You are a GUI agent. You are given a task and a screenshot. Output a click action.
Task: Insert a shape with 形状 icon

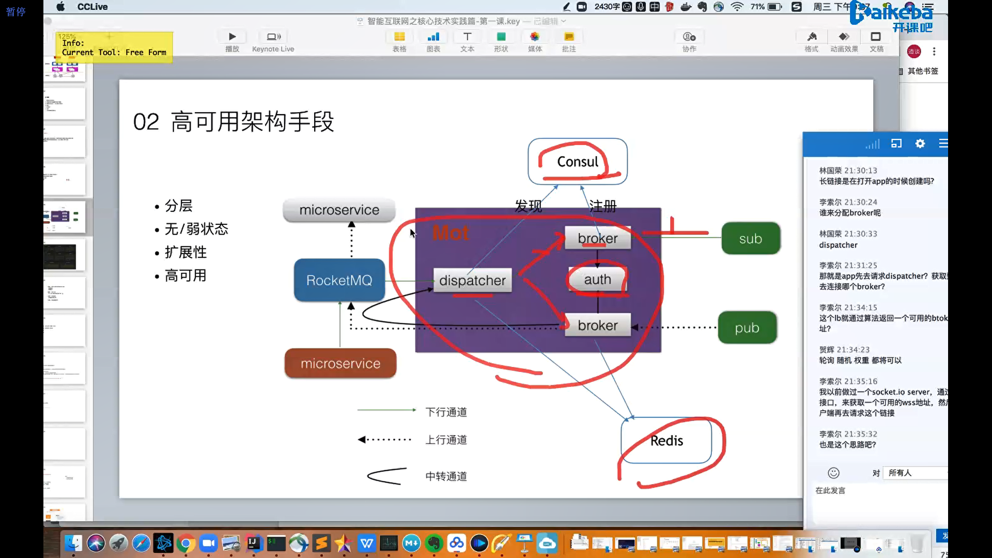click(x=501, y=37)
